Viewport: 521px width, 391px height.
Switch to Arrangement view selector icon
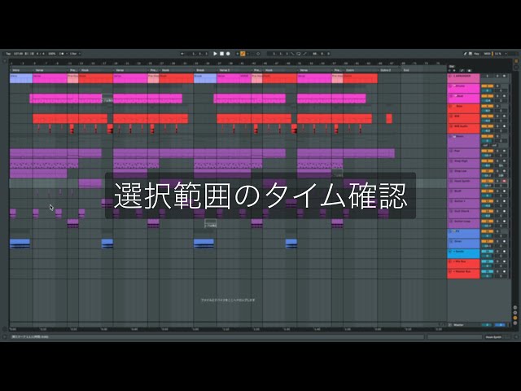click(x=516, y=61)
